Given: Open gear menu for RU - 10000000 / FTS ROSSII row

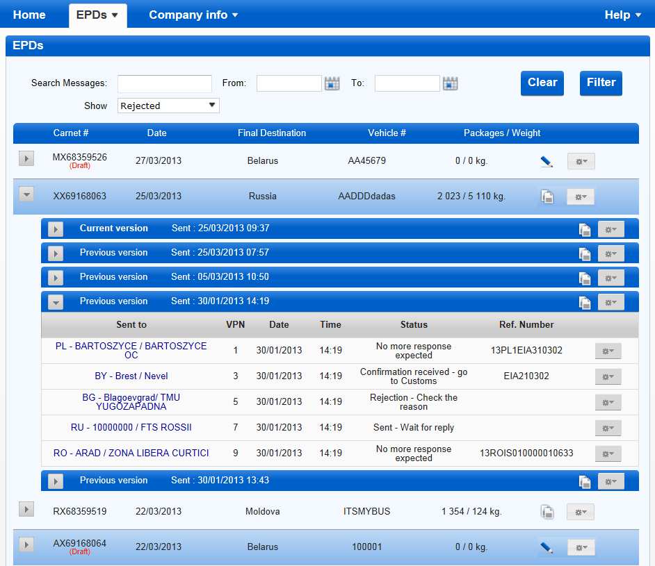Looking at the screenshot, I should (608, 428).
